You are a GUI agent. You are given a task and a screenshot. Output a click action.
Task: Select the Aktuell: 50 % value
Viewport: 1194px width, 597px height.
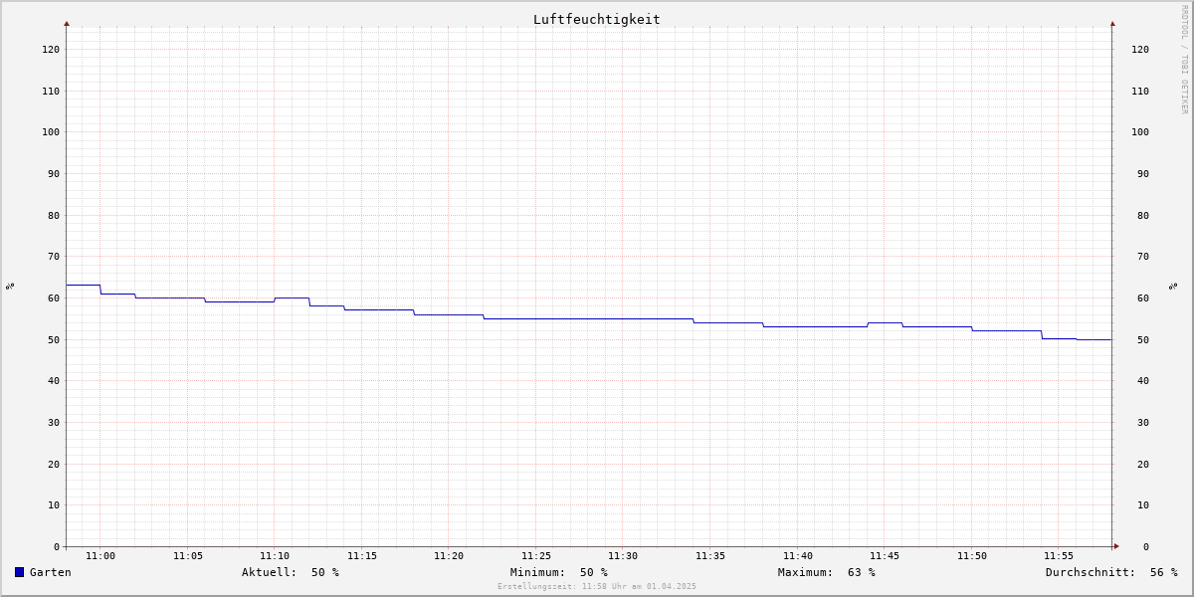(291, 572)
